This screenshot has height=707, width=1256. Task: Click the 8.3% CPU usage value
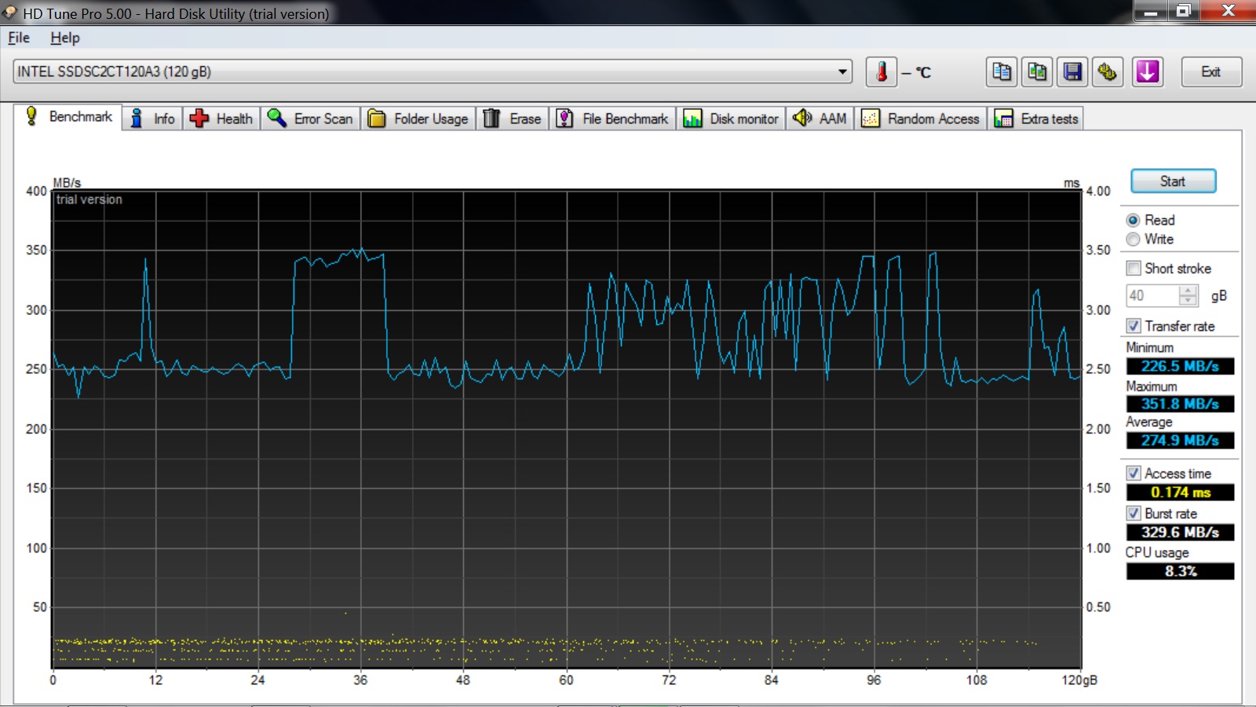pyautogui.click(x=1180, y=571)
